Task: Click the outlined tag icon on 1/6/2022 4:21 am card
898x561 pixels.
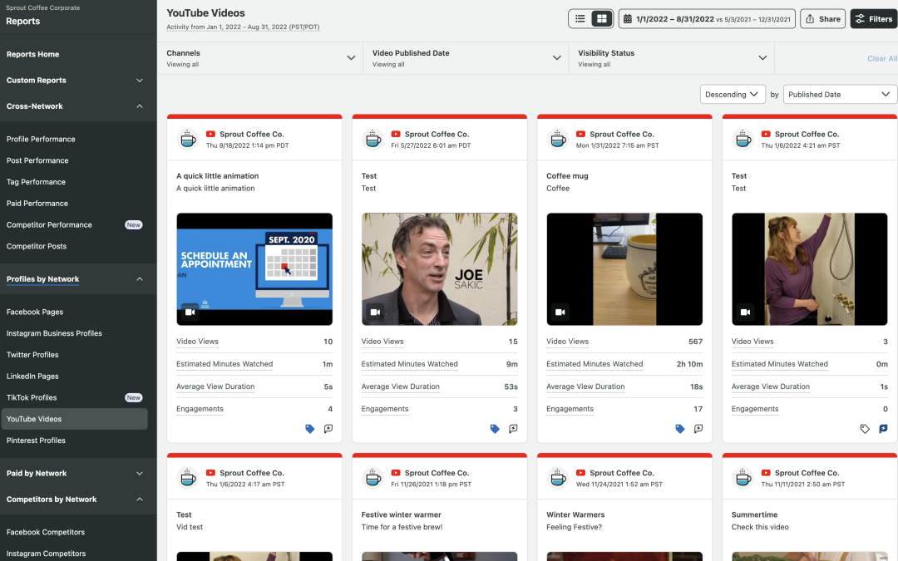Action: [865, 429]
